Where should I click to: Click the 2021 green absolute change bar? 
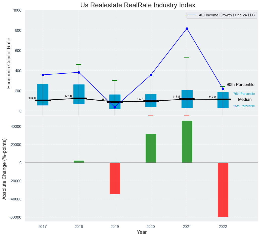(x=187, y=142)
